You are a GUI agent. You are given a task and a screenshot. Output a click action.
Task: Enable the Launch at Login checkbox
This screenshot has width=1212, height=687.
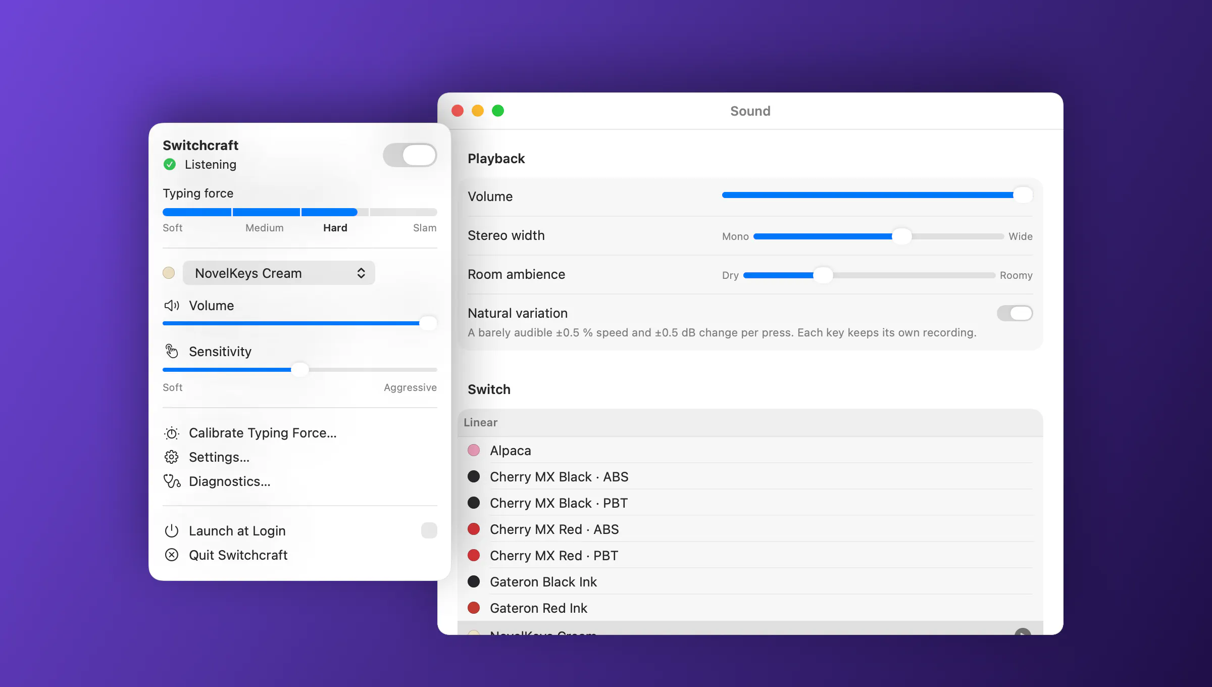429,530
